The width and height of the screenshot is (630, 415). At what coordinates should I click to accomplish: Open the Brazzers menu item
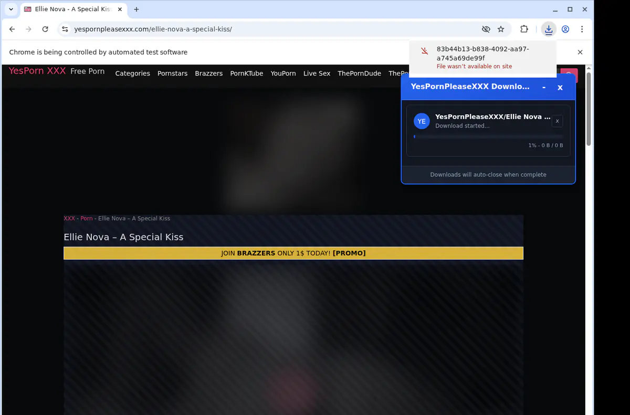pyautogui.click(x=208, y=73)
